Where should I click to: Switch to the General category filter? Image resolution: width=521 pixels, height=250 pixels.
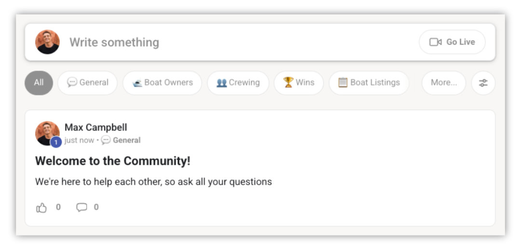coord(88,83)
